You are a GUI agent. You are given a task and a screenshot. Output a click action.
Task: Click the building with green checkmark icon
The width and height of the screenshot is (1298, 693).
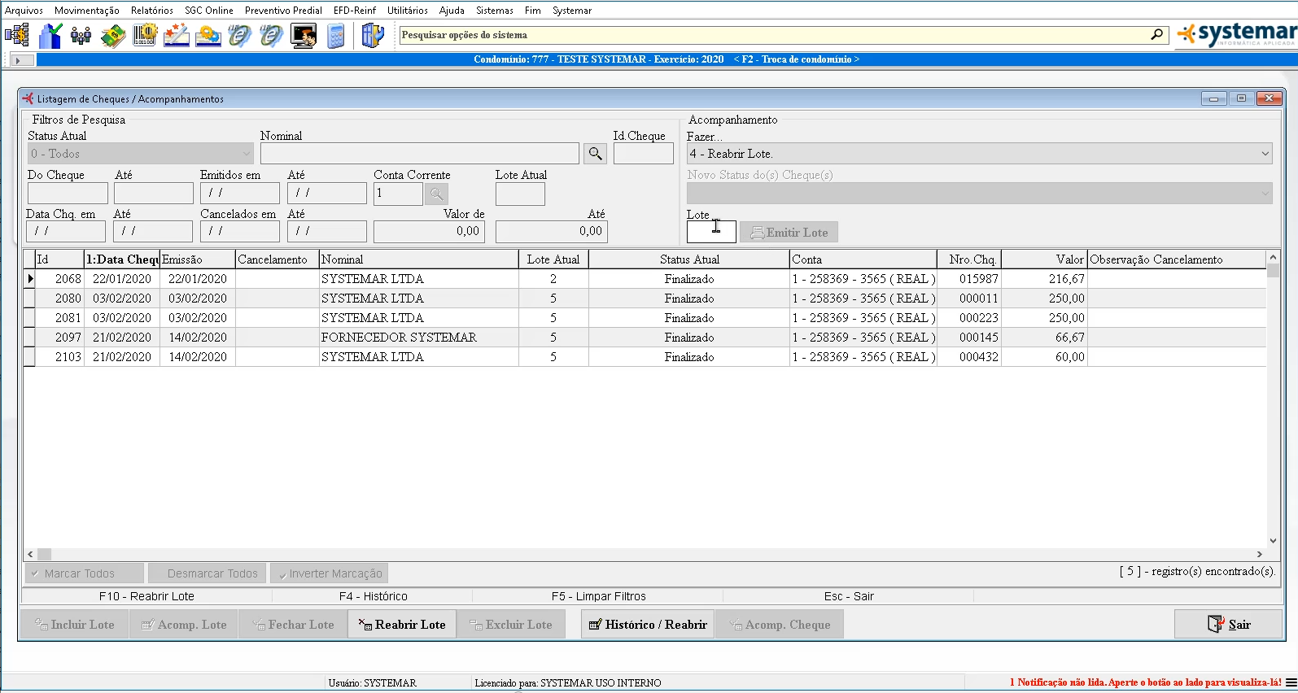(50, 36)
